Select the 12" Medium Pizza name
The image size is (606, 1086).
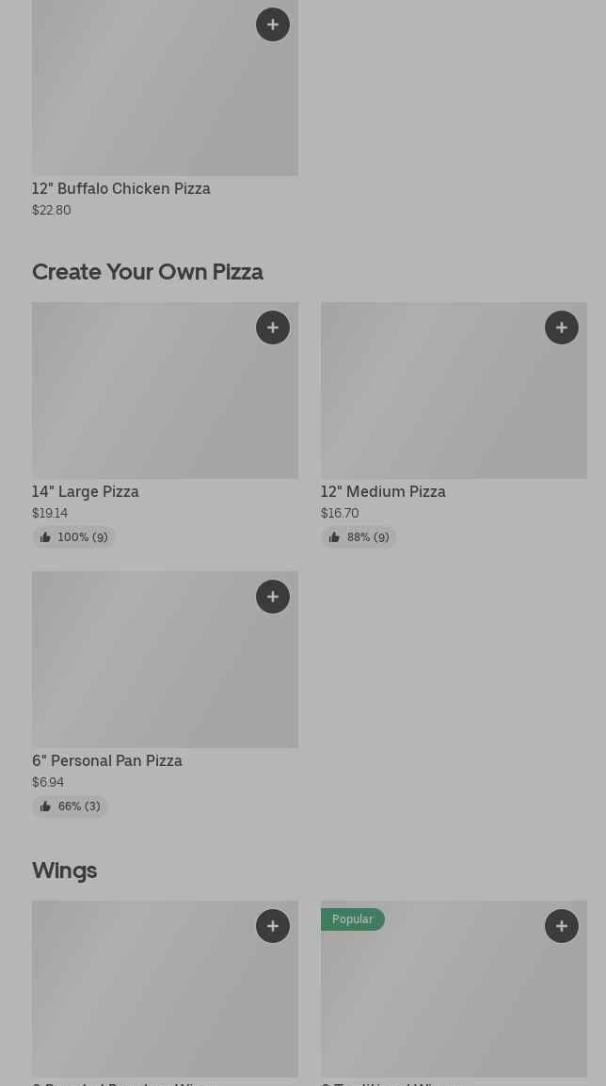tap(383, 491)
